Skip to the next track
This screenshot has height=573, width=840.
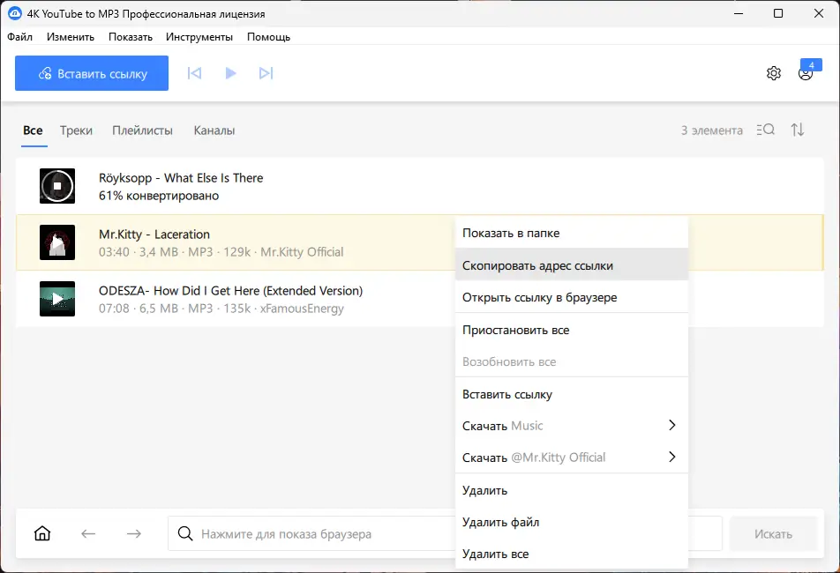point(266,73)
